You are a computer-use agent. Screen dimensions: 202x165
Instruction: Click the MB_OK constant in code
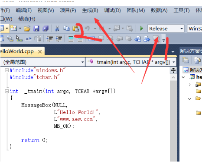tap(62, 126)
